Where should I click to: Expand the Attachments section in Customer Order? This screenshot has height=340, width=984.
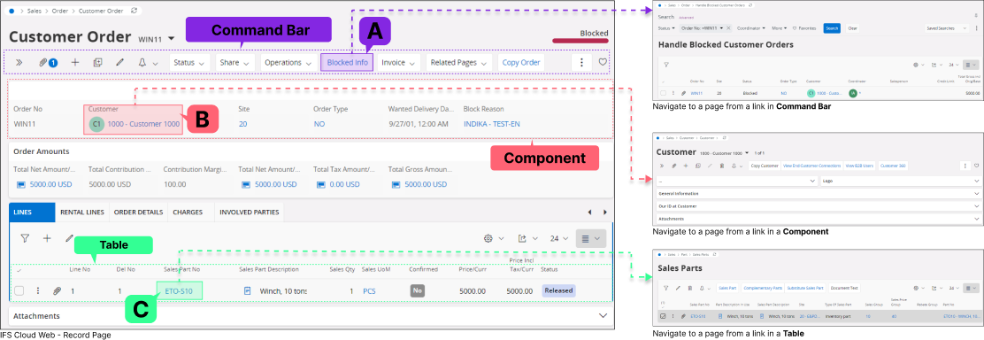tap(603, 315)
